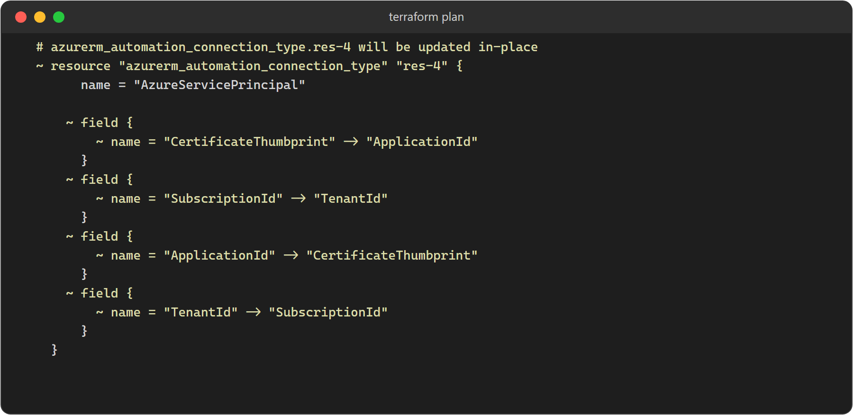The image size is (853, 415).
Task: Click the new value "CertificateThumbprint" replacing ApplicationId
Action: pyautogui.click(x=392, y=255)
